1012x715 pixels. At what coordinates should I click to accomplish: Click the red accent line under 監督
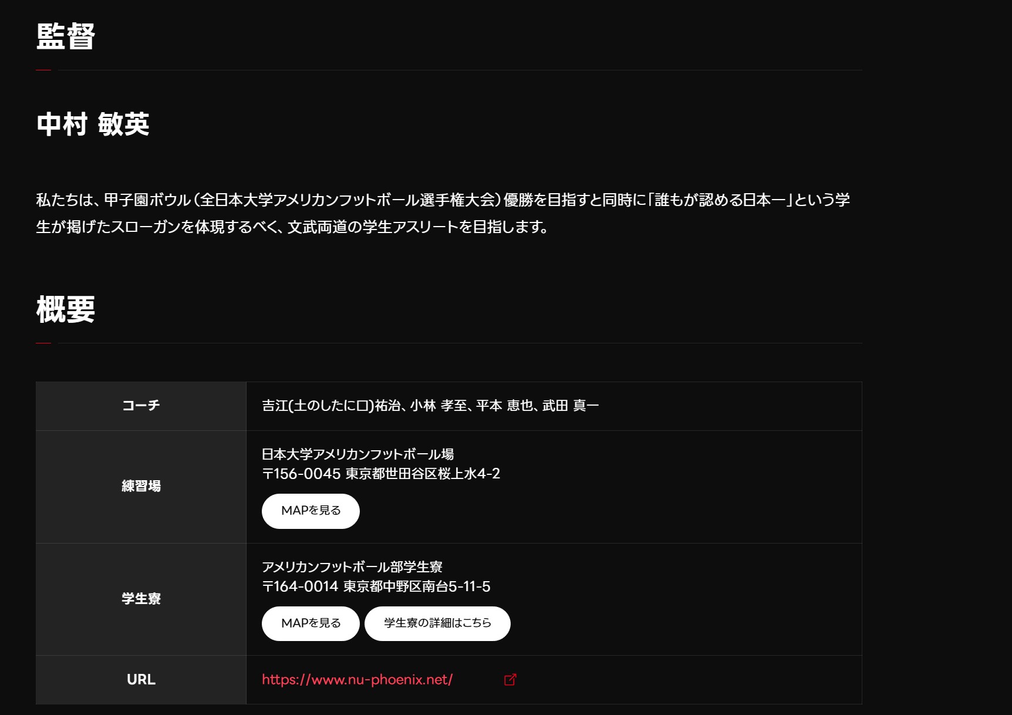(43, 70)
